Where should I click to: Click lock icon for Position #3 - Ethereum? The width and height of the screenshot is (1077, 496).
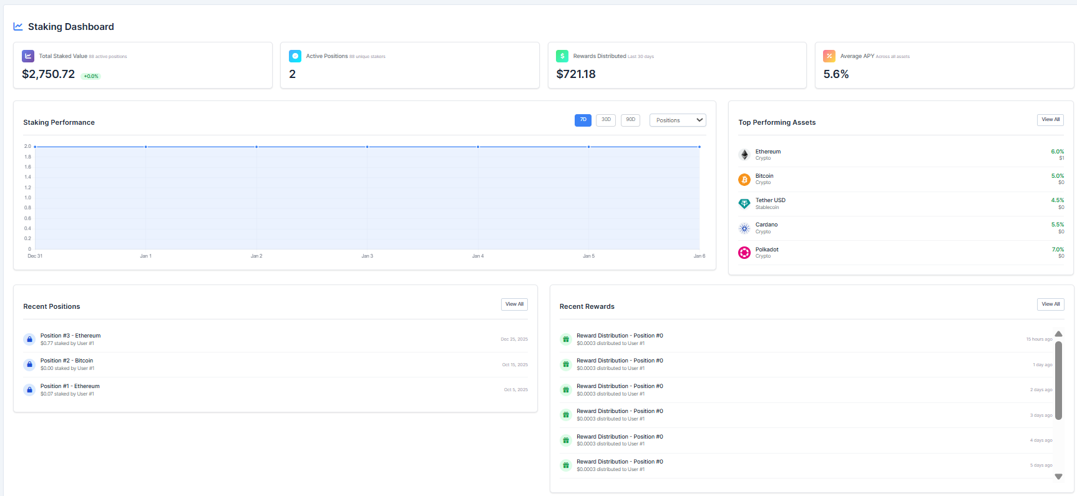pyautogui.click(x=29, y=339)
